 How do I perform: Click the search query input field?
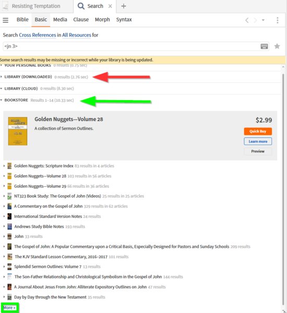[132, 46]
